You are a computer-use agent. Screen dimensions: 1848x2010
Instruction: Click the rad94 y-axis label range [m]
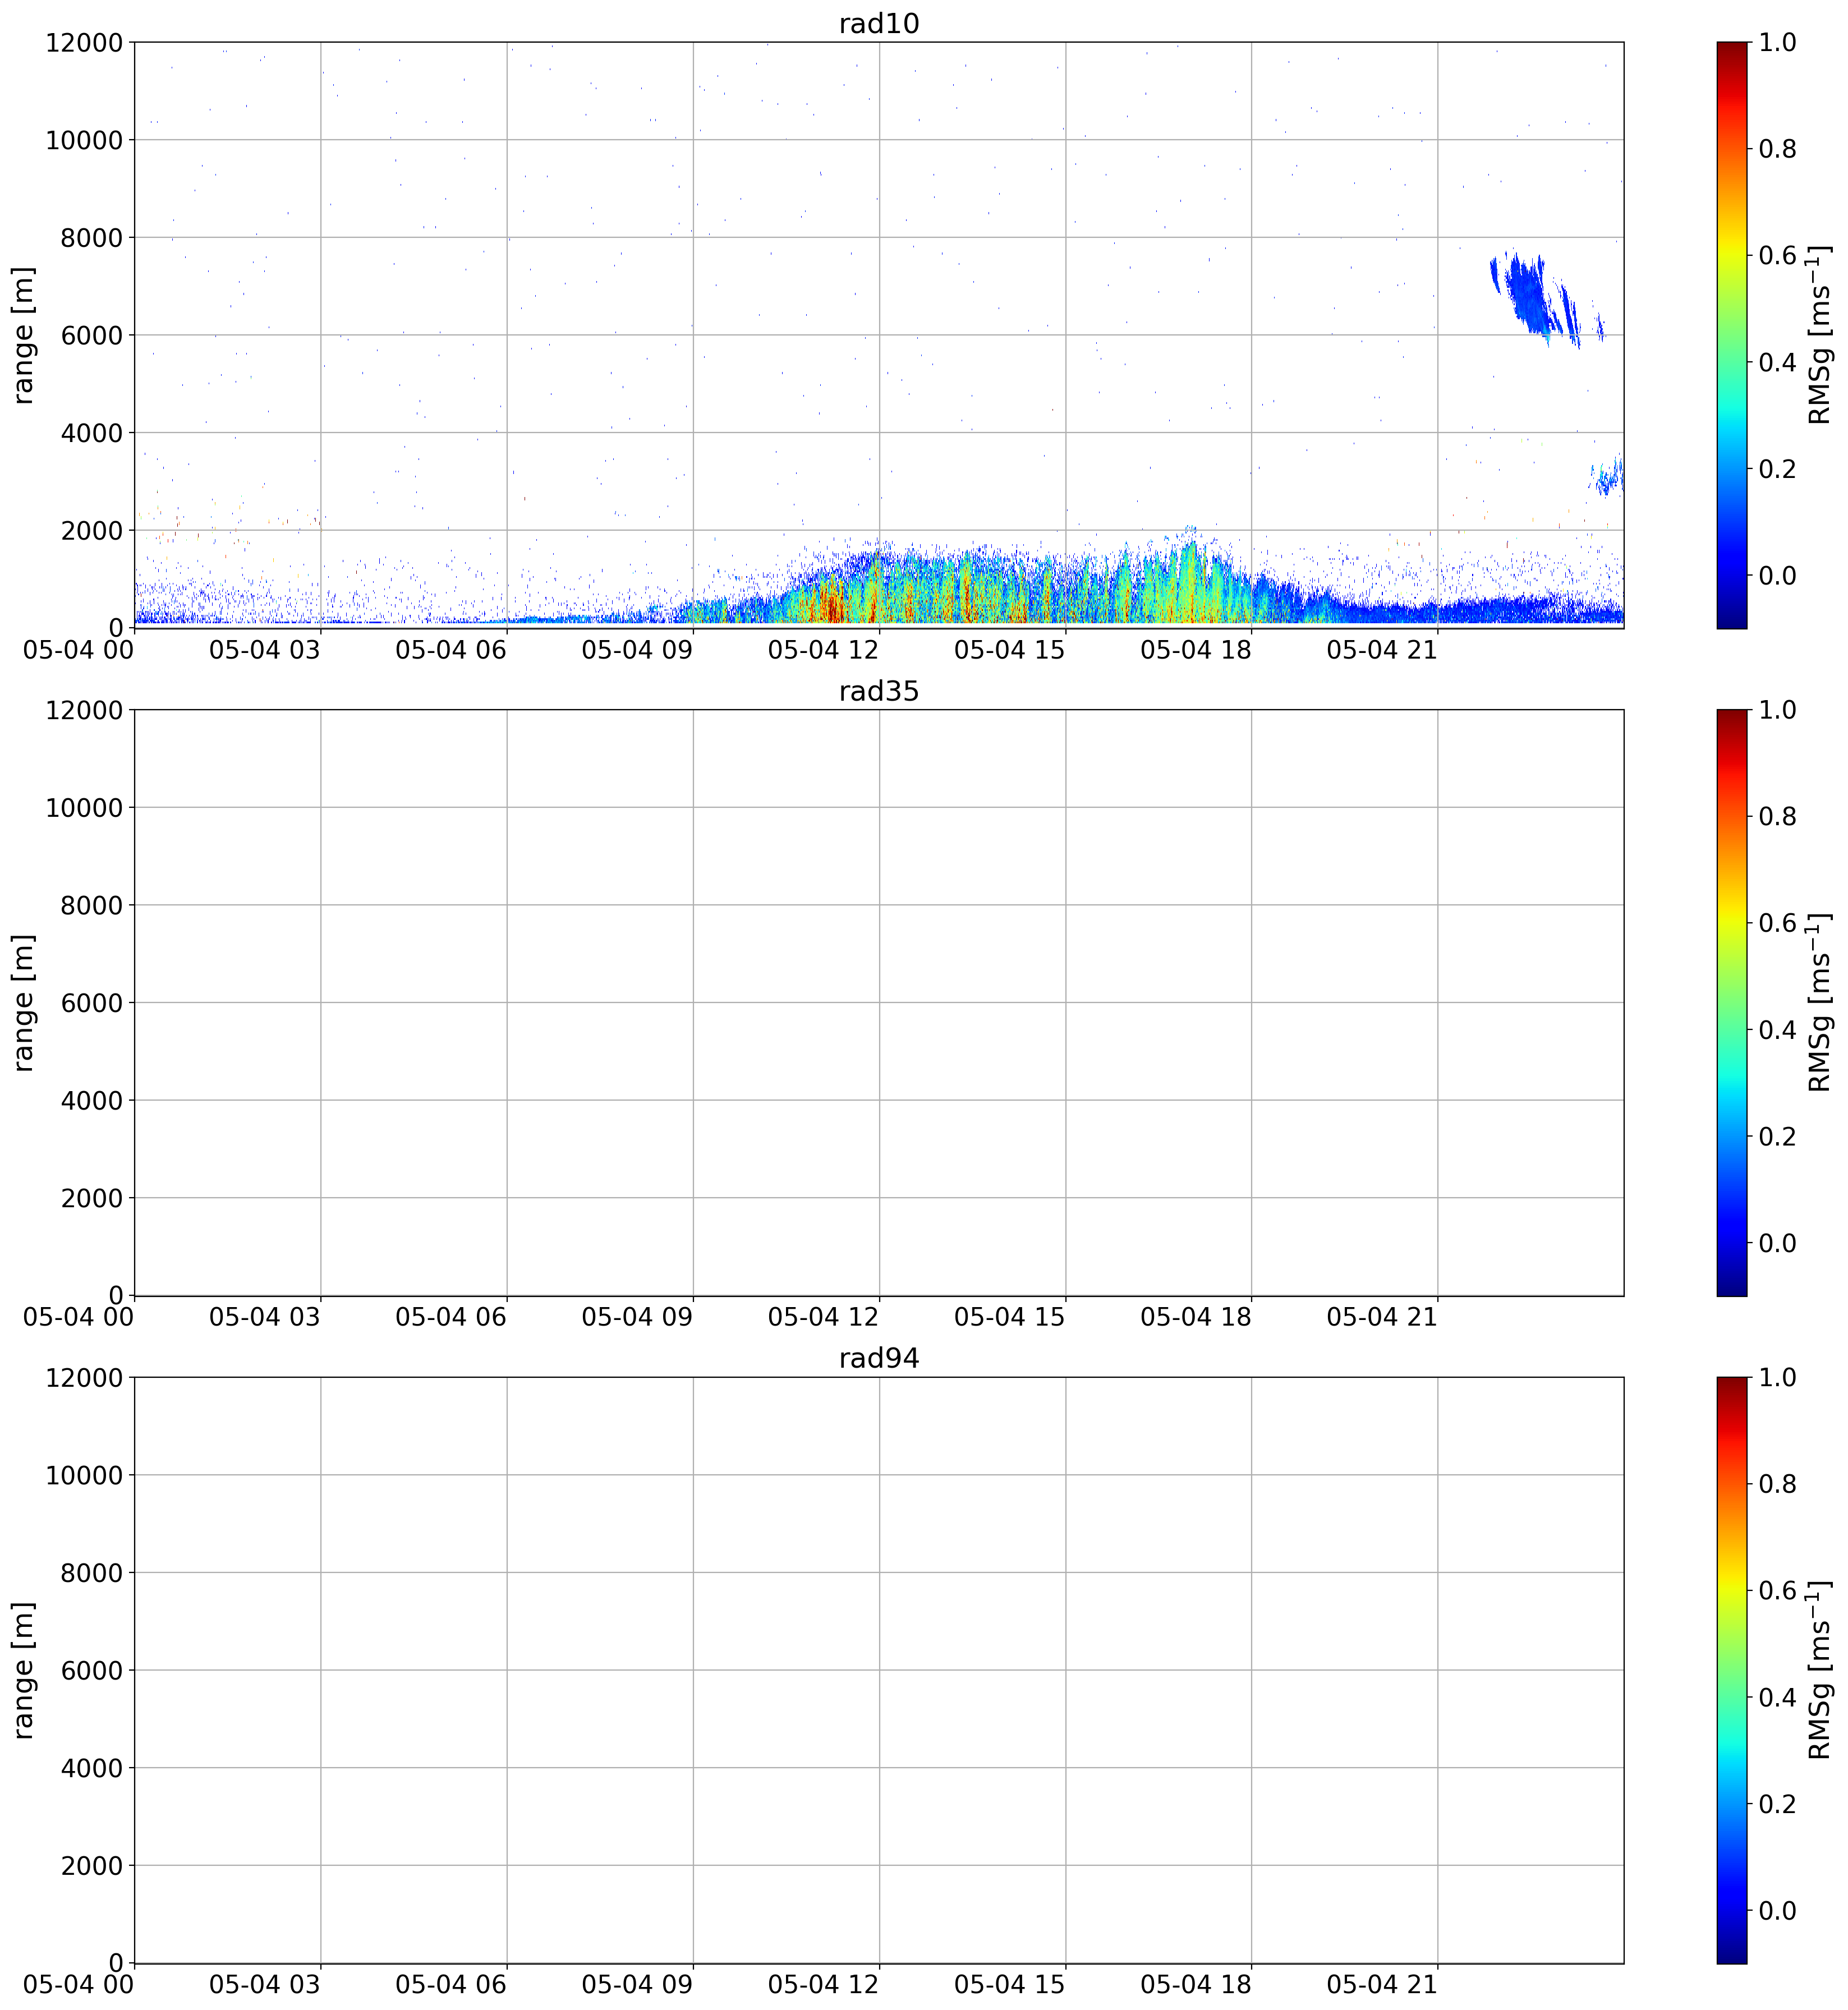tap(23, 1670)
